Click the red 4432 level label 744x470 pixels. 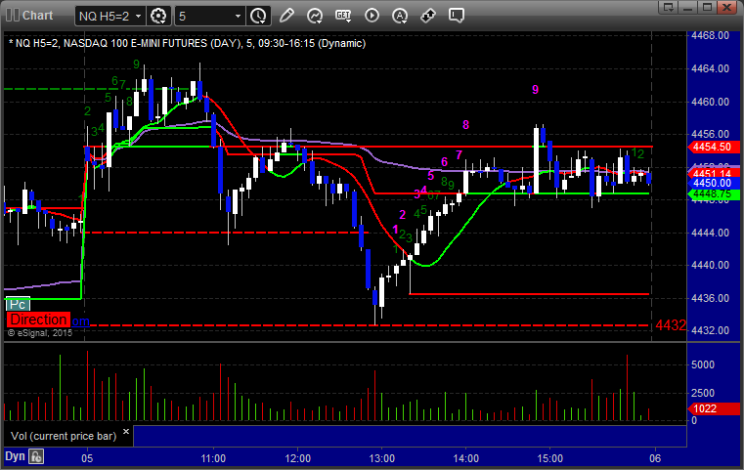click(671, 325)
